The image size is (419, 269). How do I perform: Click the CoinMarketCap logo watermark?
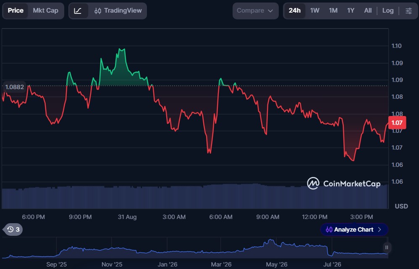[343, 183]
